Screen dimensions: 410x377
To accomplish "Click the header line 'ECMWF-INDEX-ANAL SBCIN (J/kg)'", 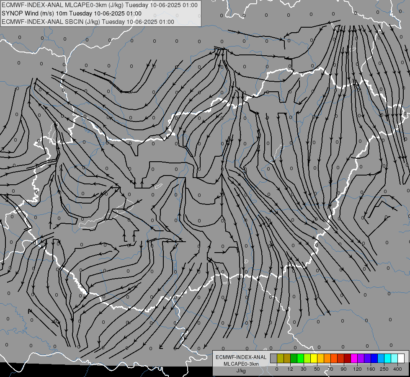I will tap(51, 22).
